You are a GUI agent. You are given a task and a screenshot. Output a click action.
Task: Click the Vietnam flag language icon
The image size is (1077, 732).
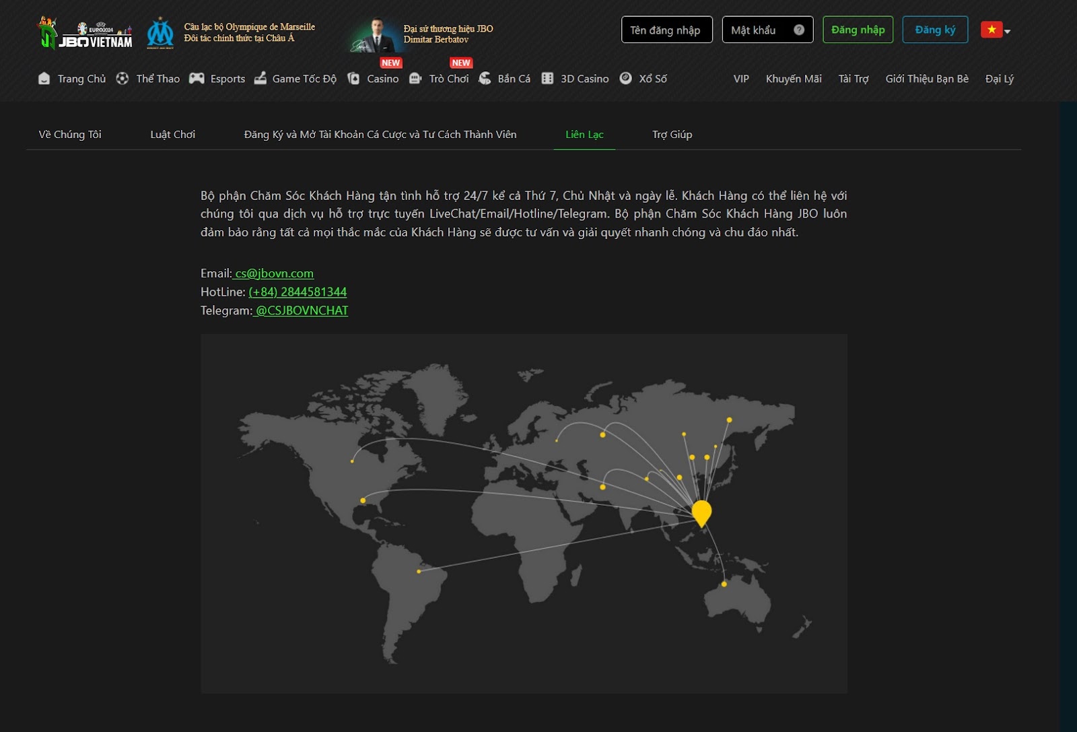(x=992, y=30)
